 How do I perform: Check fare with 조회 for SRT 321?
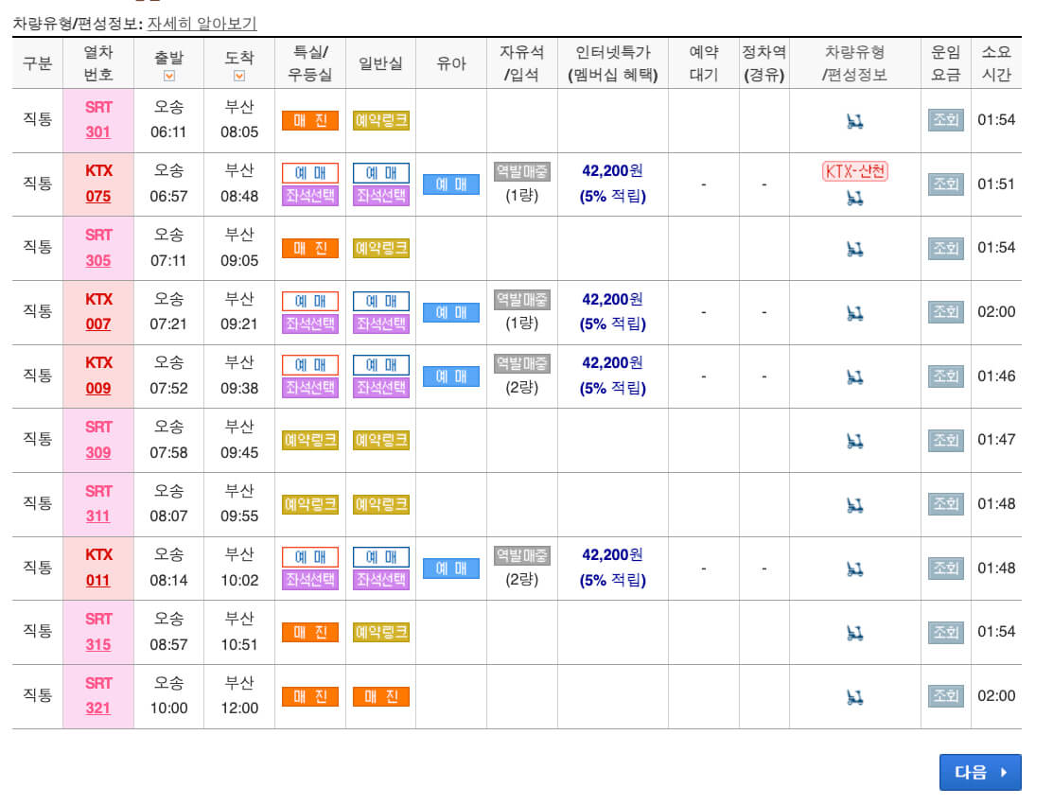point(945,696)
